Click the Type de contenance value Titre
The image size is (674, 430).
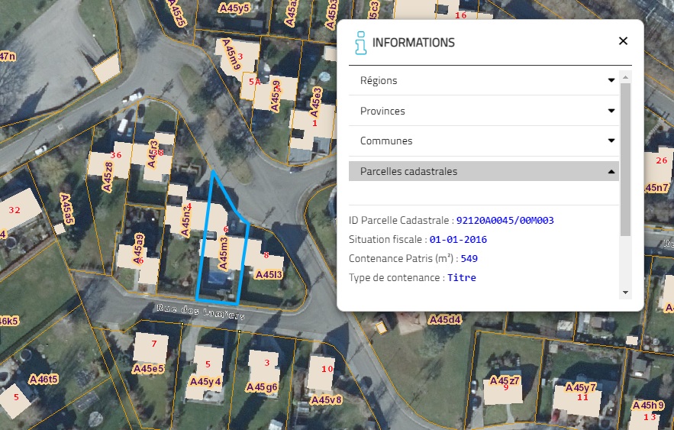[462, 278]
